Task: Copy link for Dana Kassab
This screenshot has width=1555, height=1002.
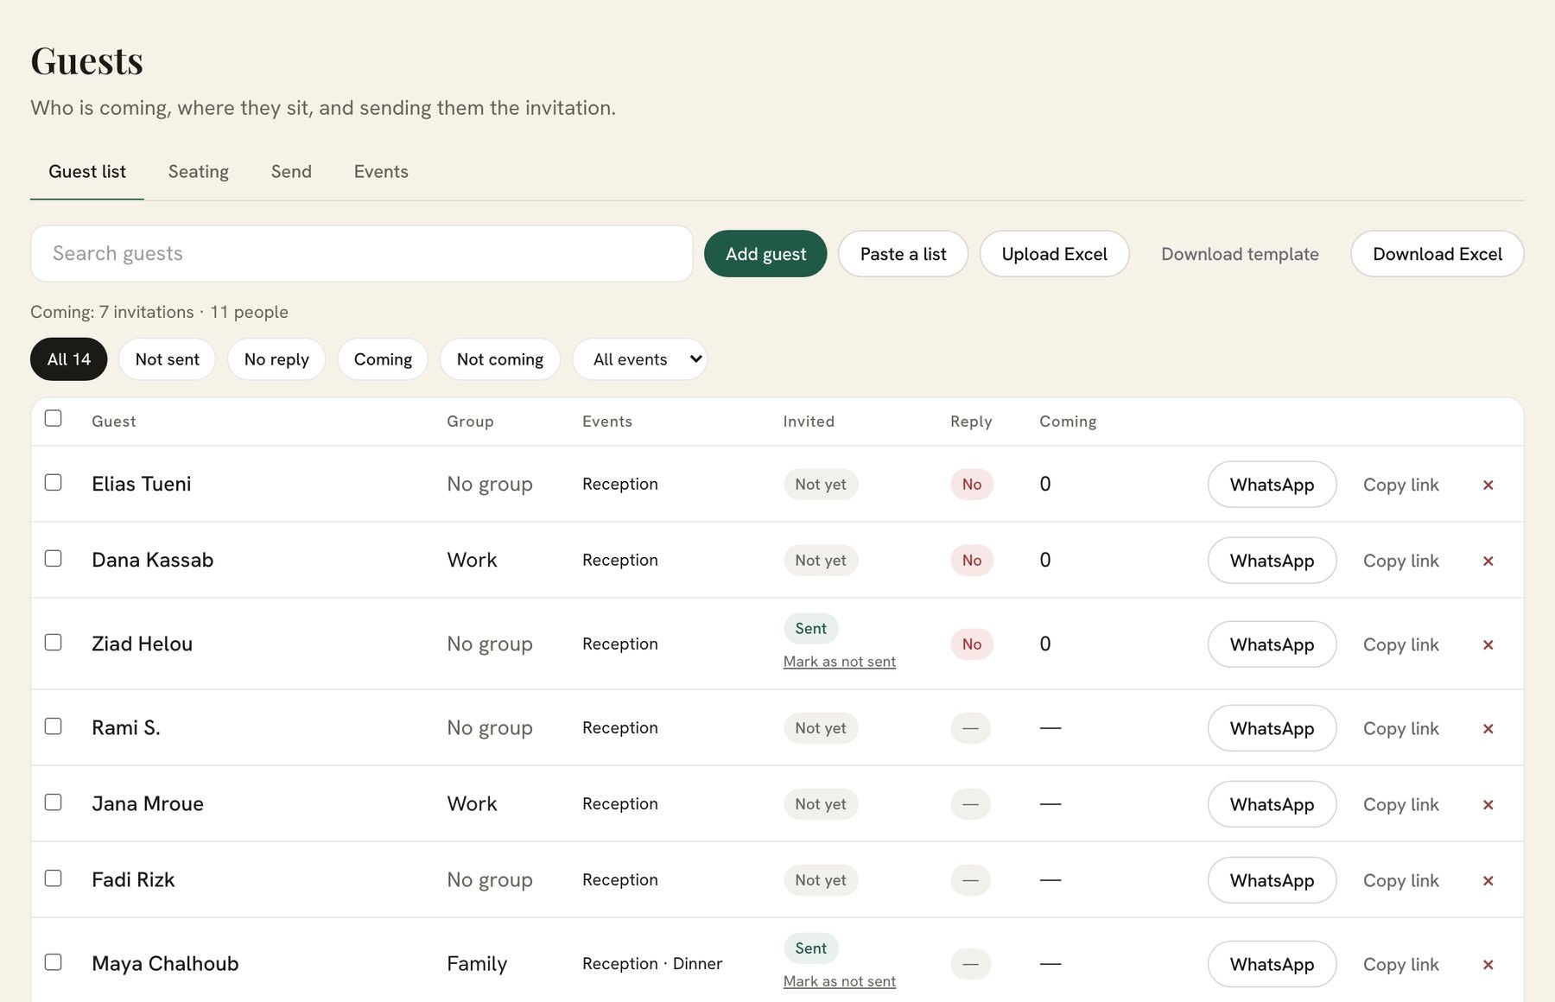Action: coord(1401,561)
